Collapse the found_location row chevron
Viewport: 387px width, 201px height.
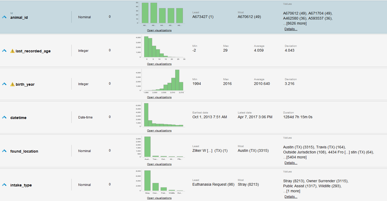[4, 151]
